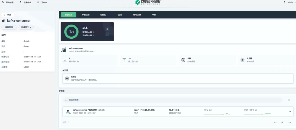Click the 最大副本数 up-arrow icon
The image size is (296, 130).
pos(124,60)
